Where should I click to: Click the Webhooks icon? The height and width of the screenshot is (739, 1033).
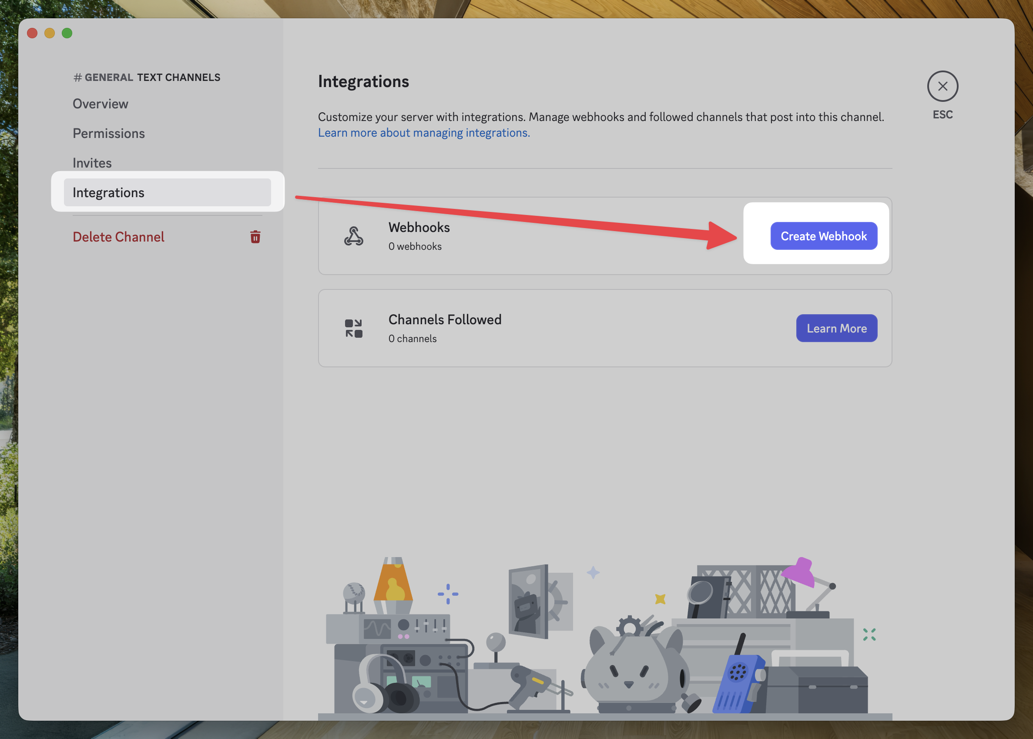pyautogui.click(x=353, y=236)
